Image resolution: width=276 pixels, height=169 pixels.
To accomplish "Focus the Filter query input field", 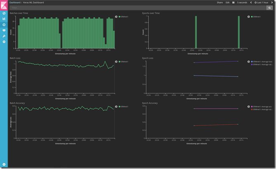I will point(138,8).
